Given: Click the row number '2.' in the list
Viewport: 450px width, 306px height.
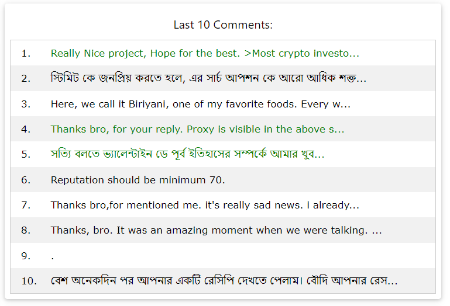Looking at the screenshot, I should (x=26, y=78).
